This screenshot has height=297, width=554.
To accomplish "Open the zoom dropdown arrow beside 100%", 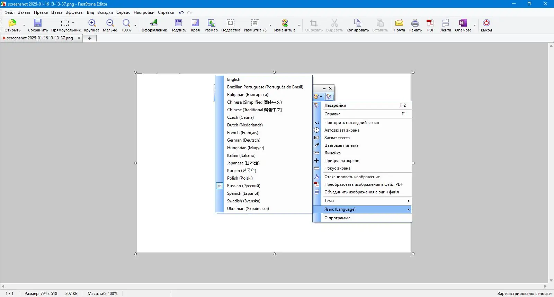I will point(135,25).
